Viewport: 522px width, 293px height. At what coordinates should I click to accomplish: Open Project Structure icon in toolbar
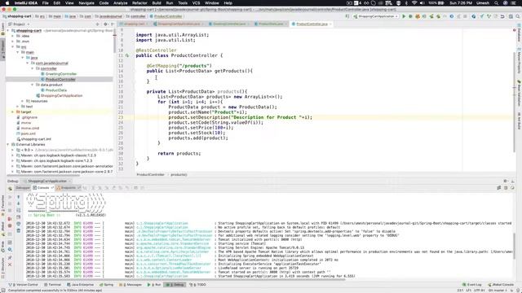[511, 16]
